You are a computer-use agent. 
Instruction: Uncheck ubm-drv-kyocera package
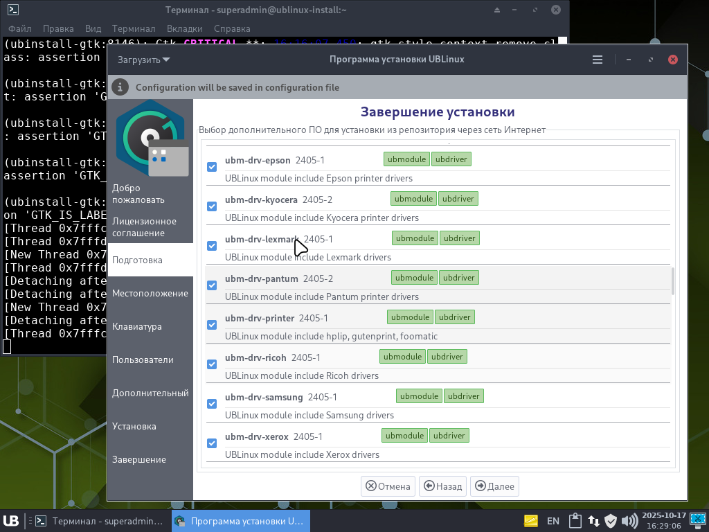pyautogui.click(x=212, y=206)
